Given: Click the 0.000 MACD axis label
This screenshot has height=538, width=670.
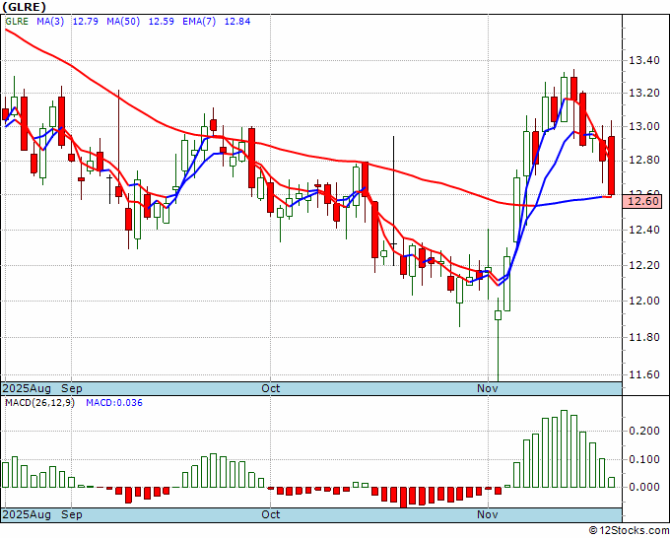Looking at the screenshot, I should [x=644, y=487].
